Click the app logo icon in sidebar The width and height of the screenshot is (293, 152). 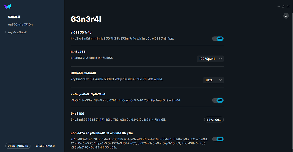[8, 7]
